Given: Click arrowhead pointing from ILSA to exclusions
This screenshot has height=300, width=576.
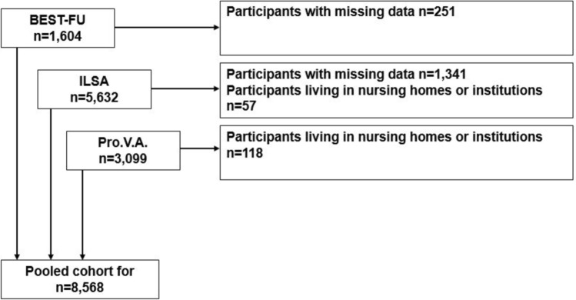Looking at the screenshot, I should (216, 88).
